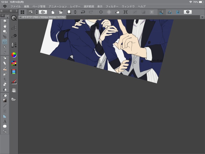Select the Hand move tool
The image size is (205, 154).
[5, 26]
